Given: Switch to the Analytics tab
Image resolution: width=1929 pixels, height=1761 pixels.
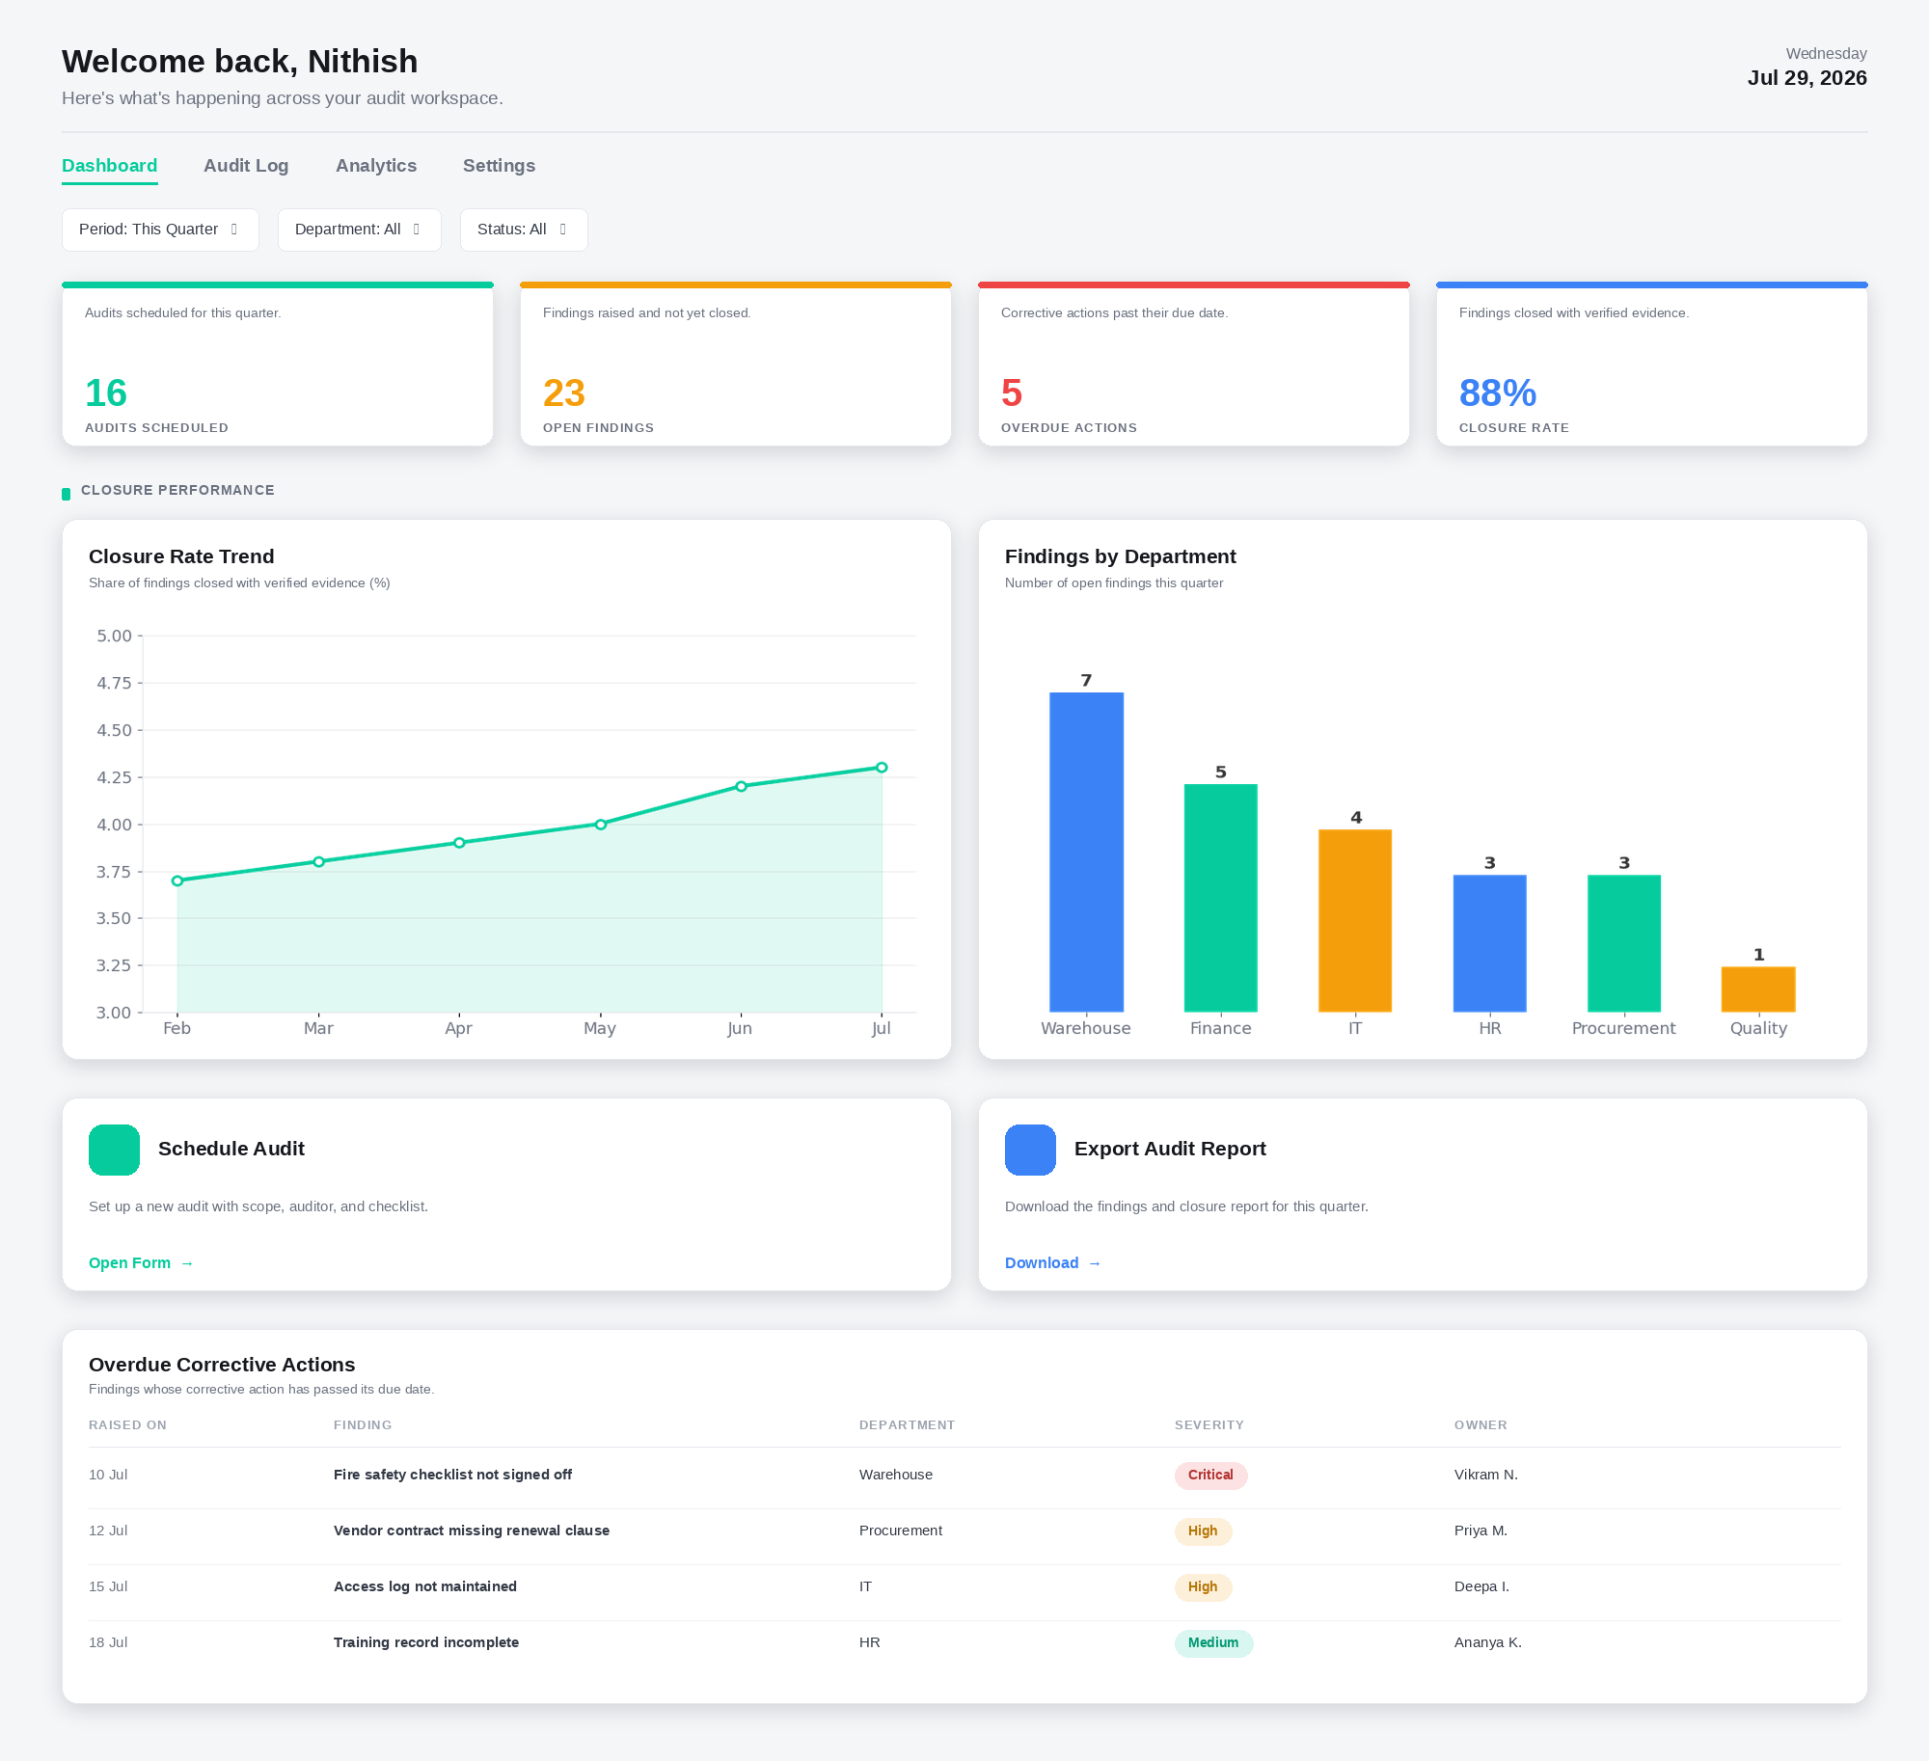Looking at the screenshot, I should pyautogui.click(x=376, y=166).
